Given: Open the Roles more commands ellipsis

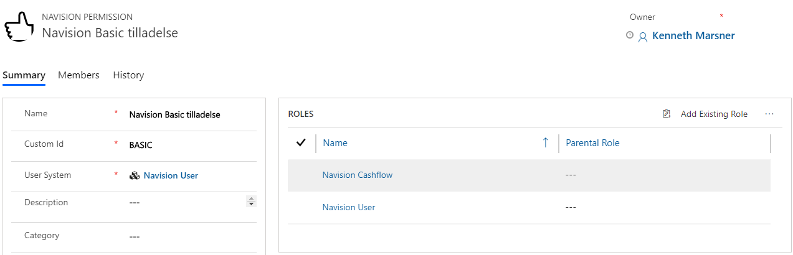Looking at the screenshot, I should 769,114.
